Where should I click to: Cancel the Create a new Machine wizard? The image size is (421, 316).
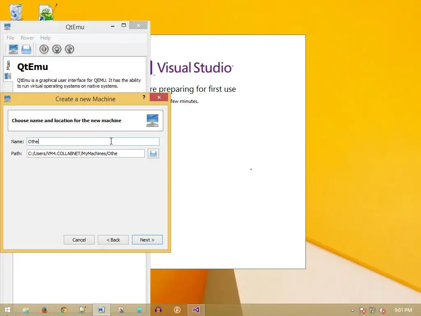79,240
